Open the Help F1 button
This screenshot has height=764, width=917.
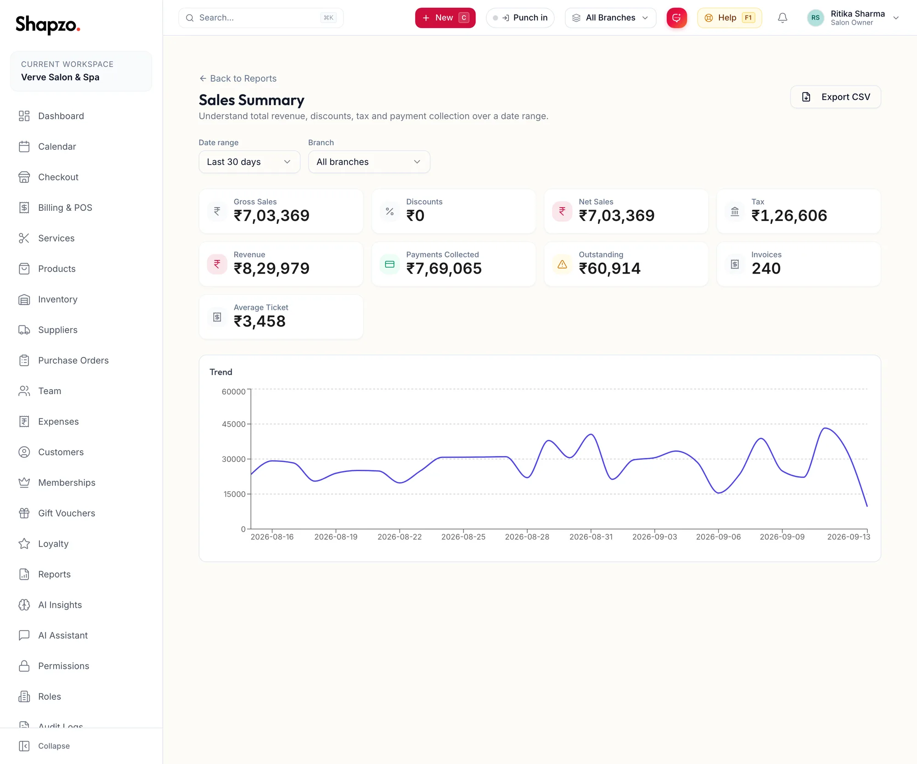729,18
